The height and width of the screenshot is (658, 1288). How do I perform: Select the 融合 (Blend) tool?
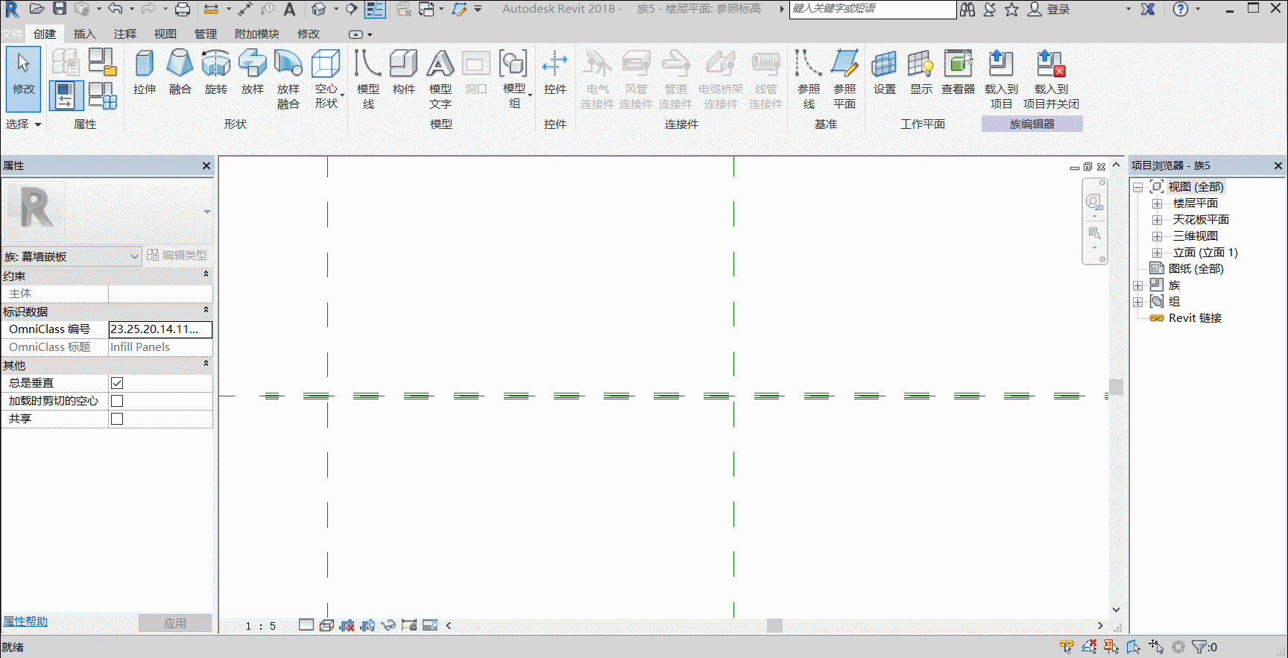180,72
